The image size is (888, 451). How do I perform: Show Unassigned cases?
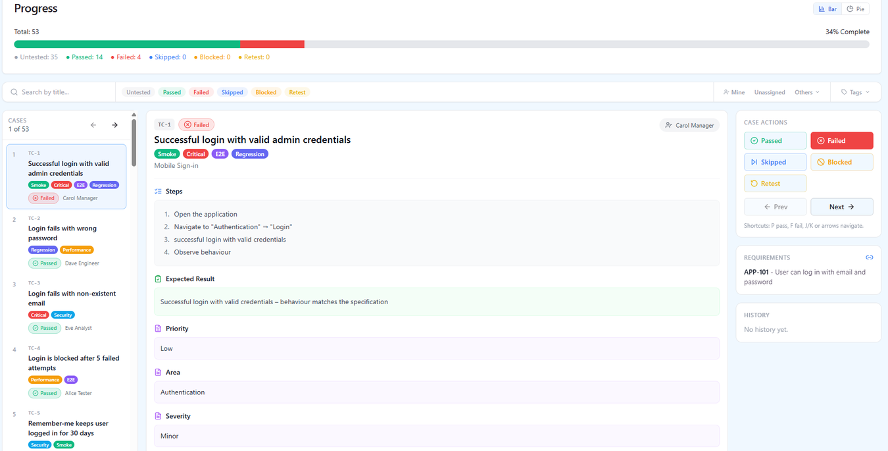(770, 92)
